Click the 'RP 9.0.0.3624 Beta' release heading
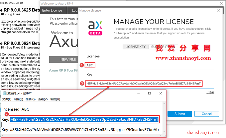The height and width of the screenshot is (138, 226). pyautogui.click(x=20, y=43)
